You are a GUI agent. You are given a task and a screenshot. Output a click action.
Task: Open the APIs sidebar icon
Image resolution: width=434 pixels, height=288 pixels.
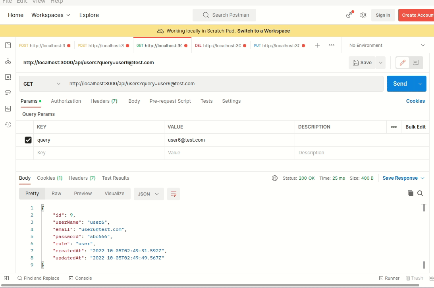(x=8, y=61)
